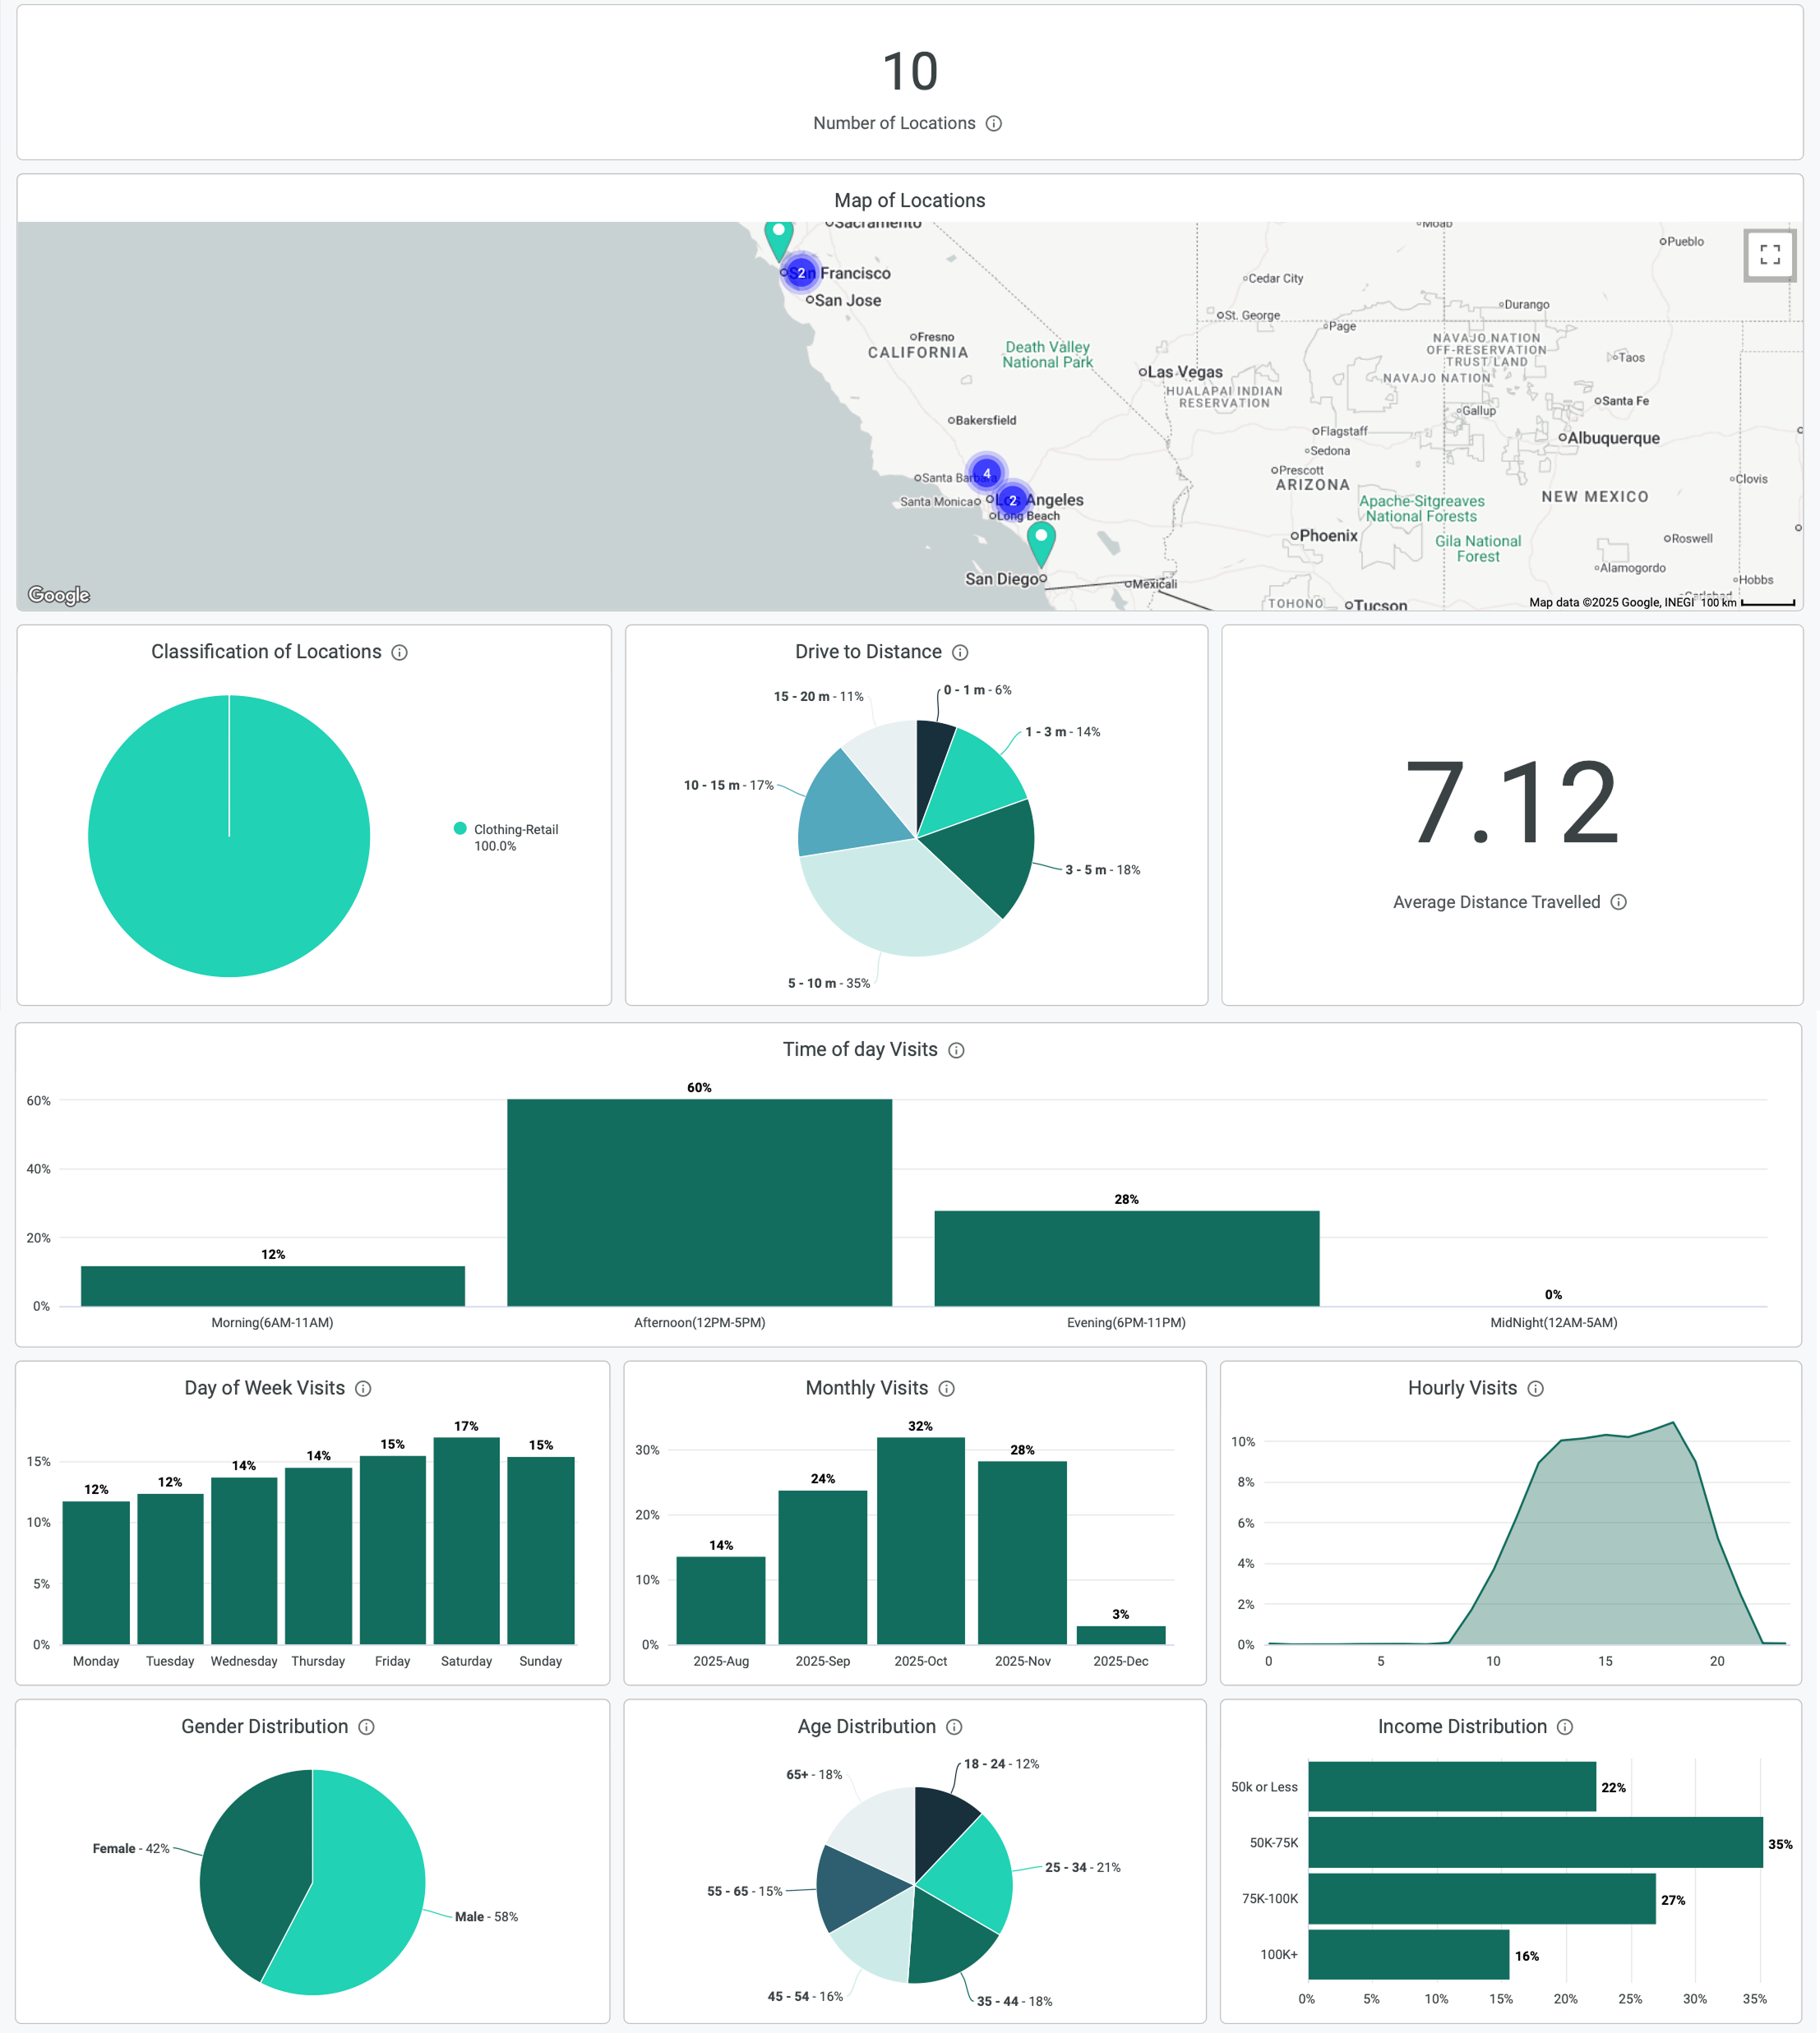Click the info icon beside Number of Locations
The image size is (1820, 2033).
[x=993, y=123]
